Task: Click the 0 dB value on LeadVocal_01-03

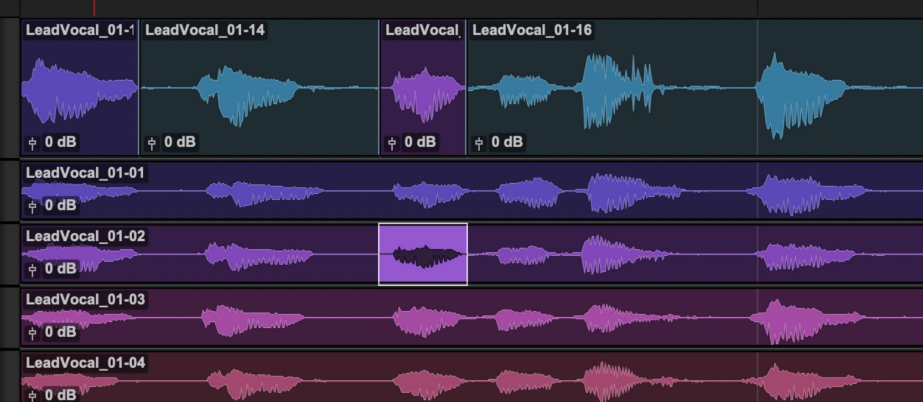Action: [x=61, y=332]
